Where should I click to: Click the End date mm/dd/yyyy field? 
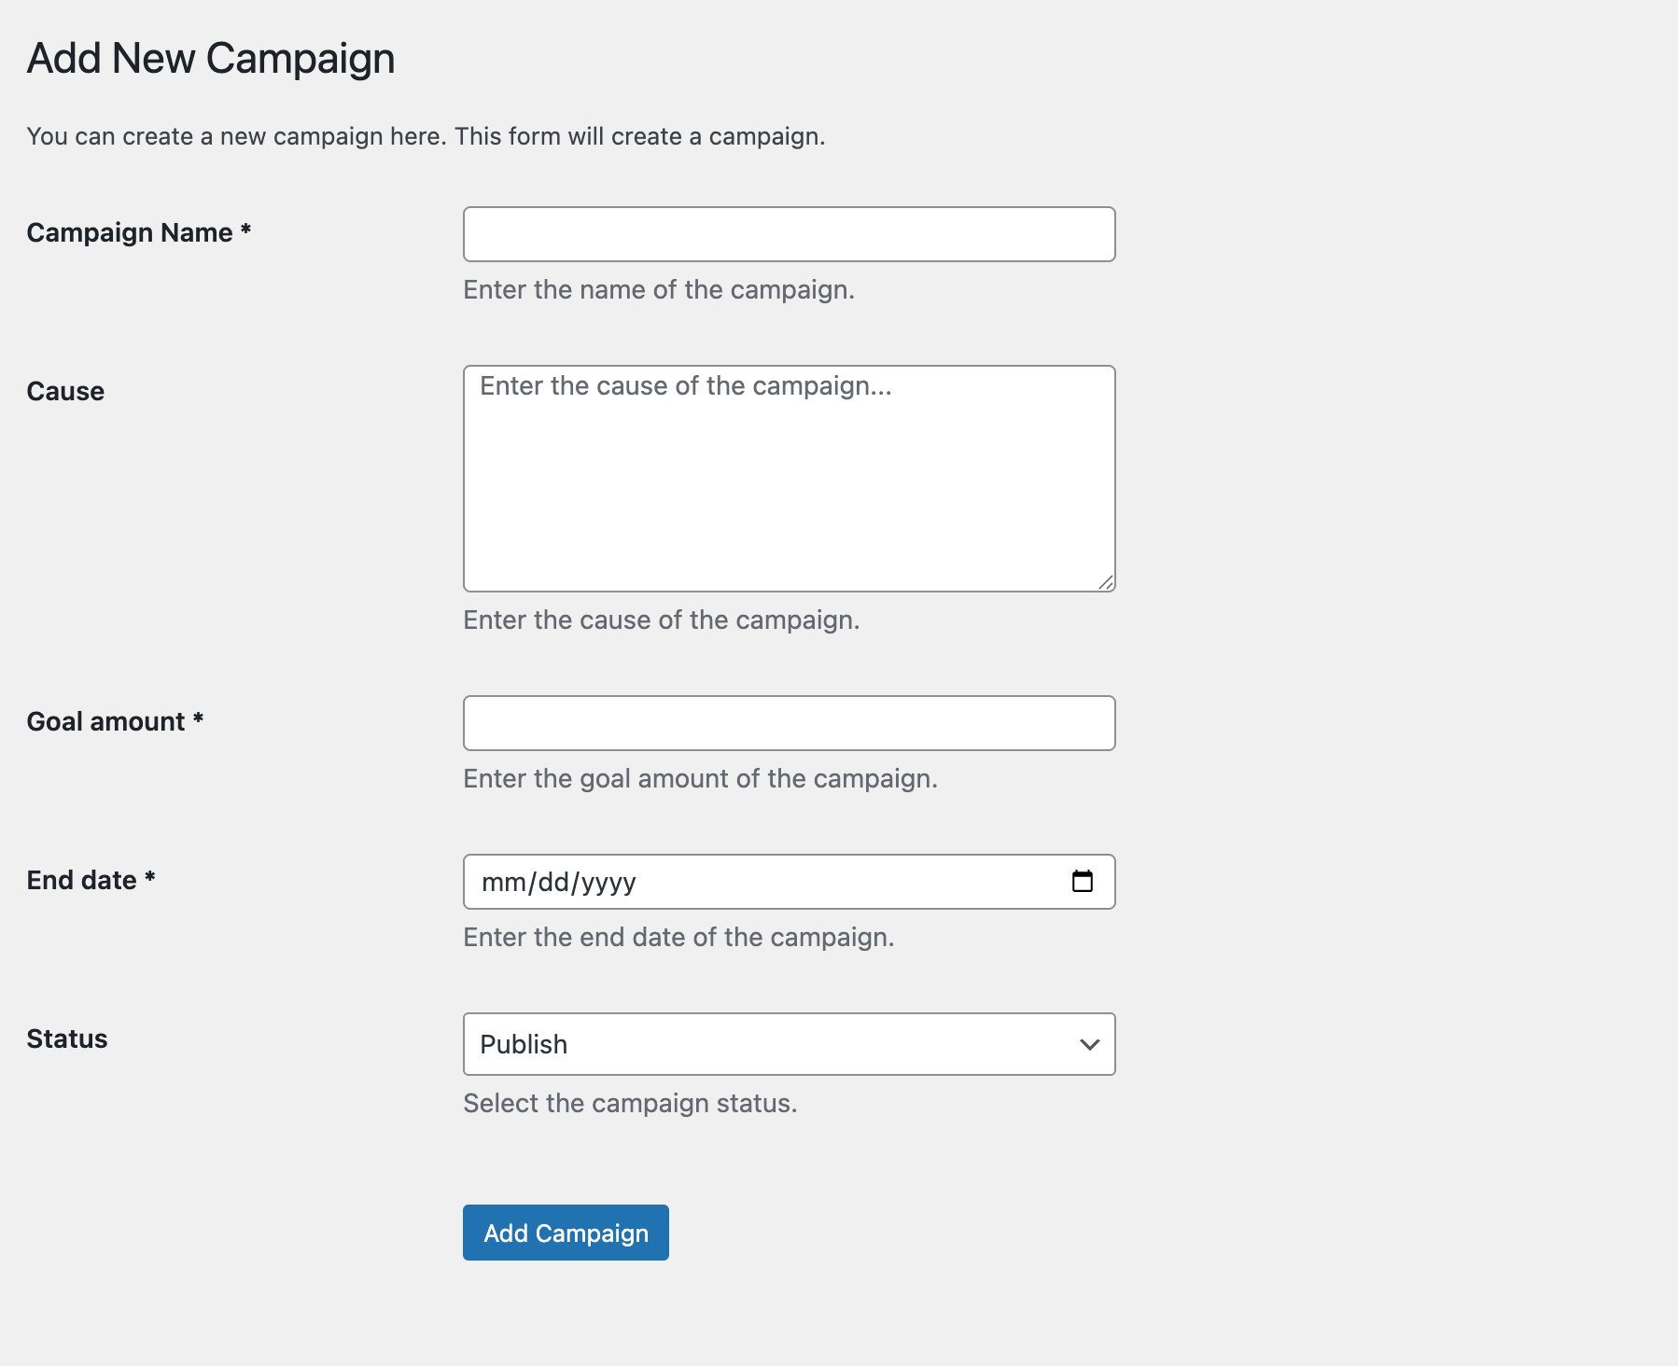[x=747, y=881]
